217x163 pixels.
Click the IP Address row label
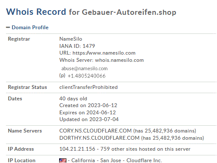21,149
